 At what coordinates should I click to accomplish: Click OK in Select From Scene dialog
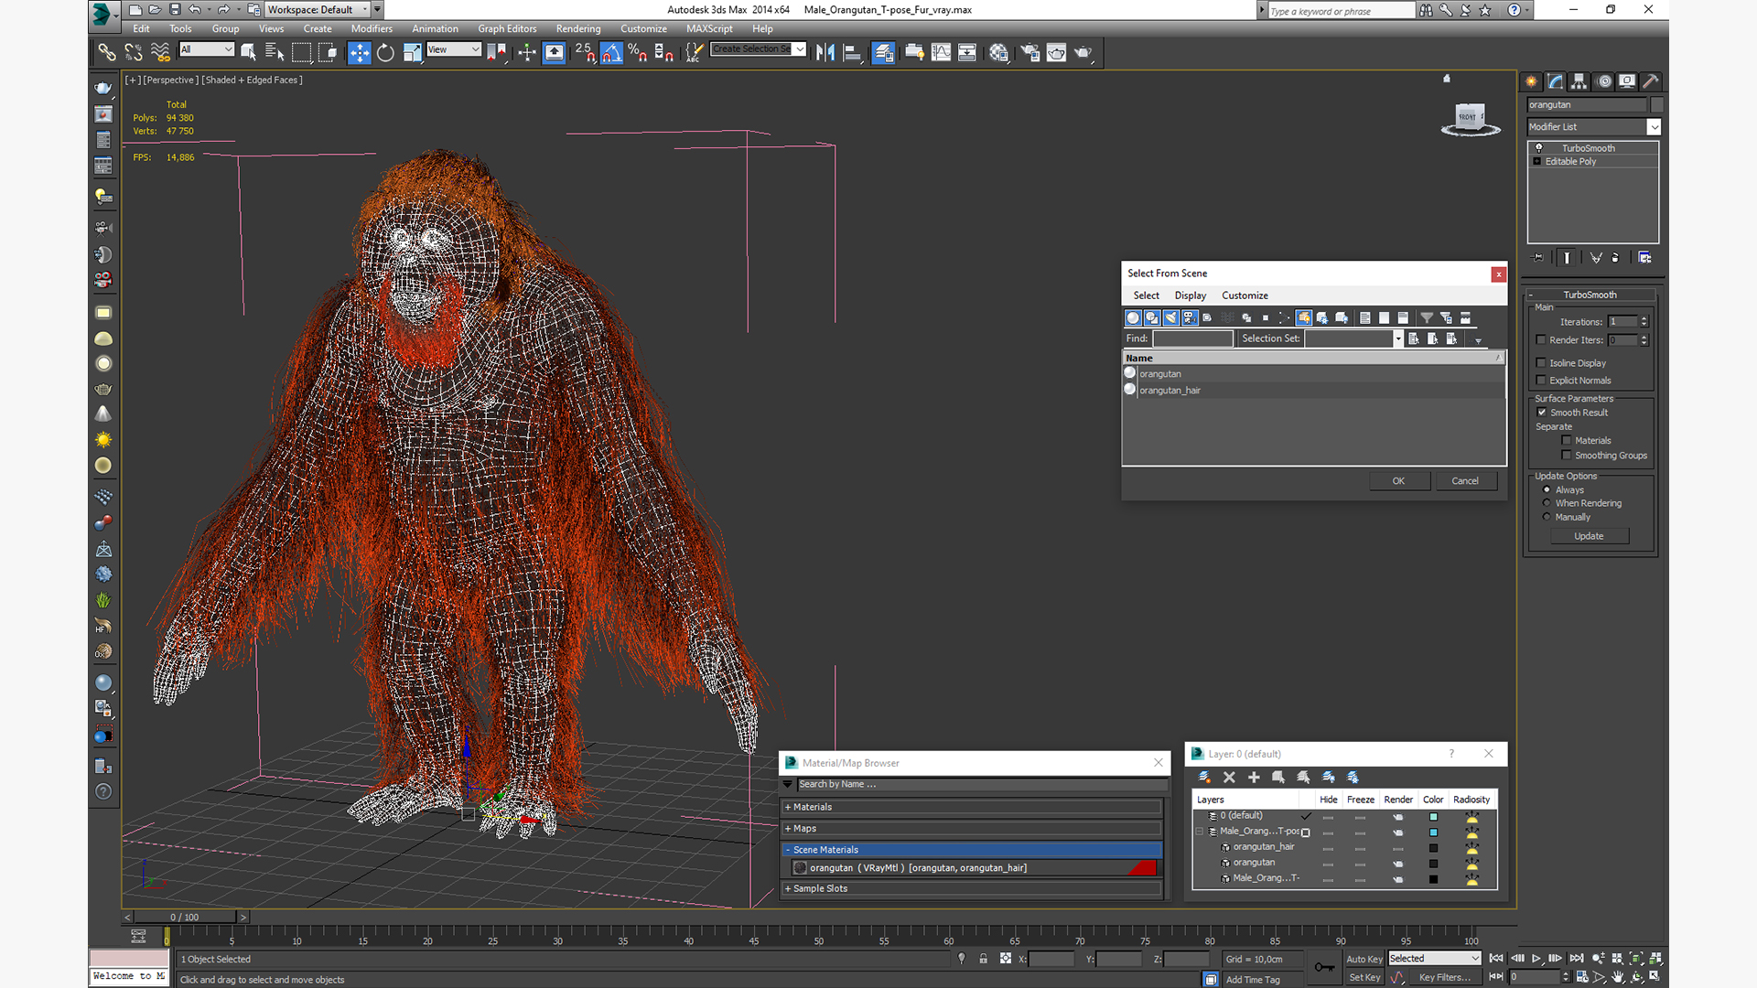point(1398,481)
